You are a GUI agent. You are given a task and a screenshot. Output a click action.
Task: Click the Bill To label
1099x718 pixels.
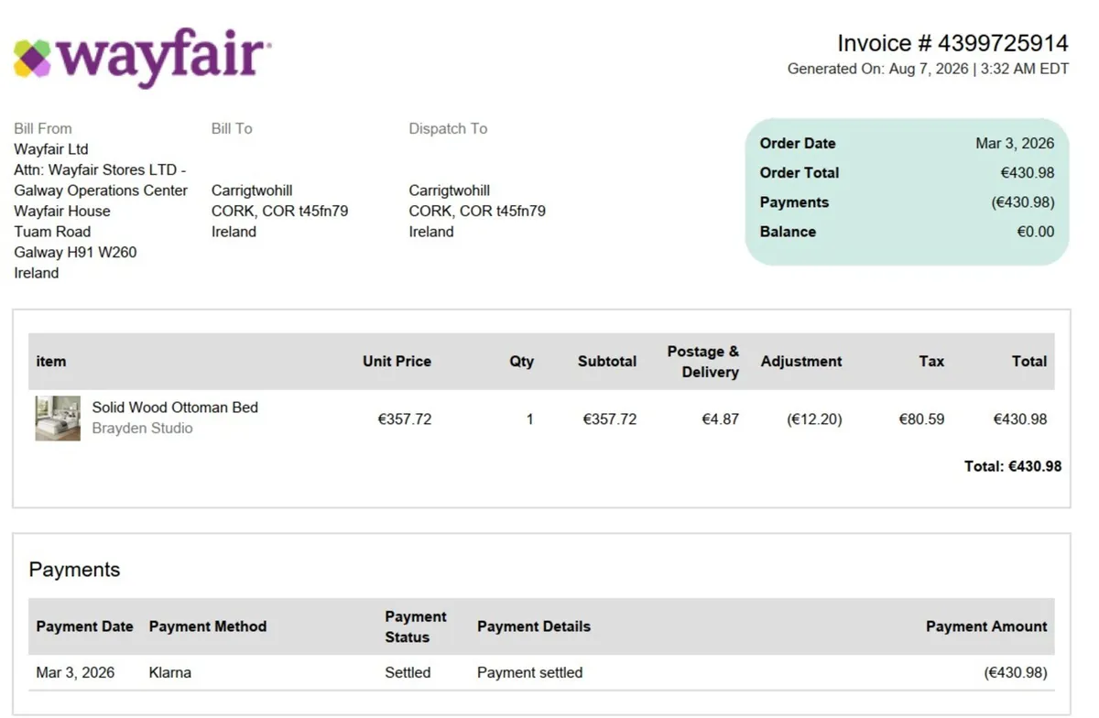232,128
